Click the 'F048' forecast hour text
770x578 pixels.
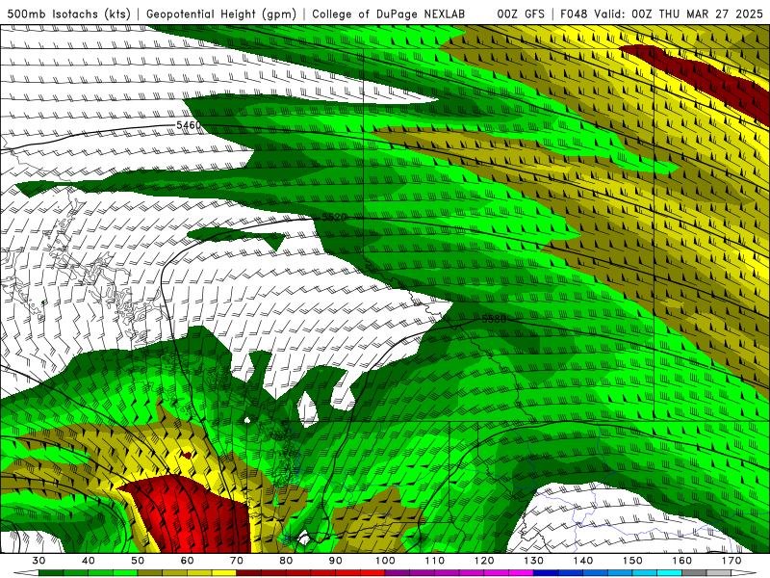coord(574,13)
